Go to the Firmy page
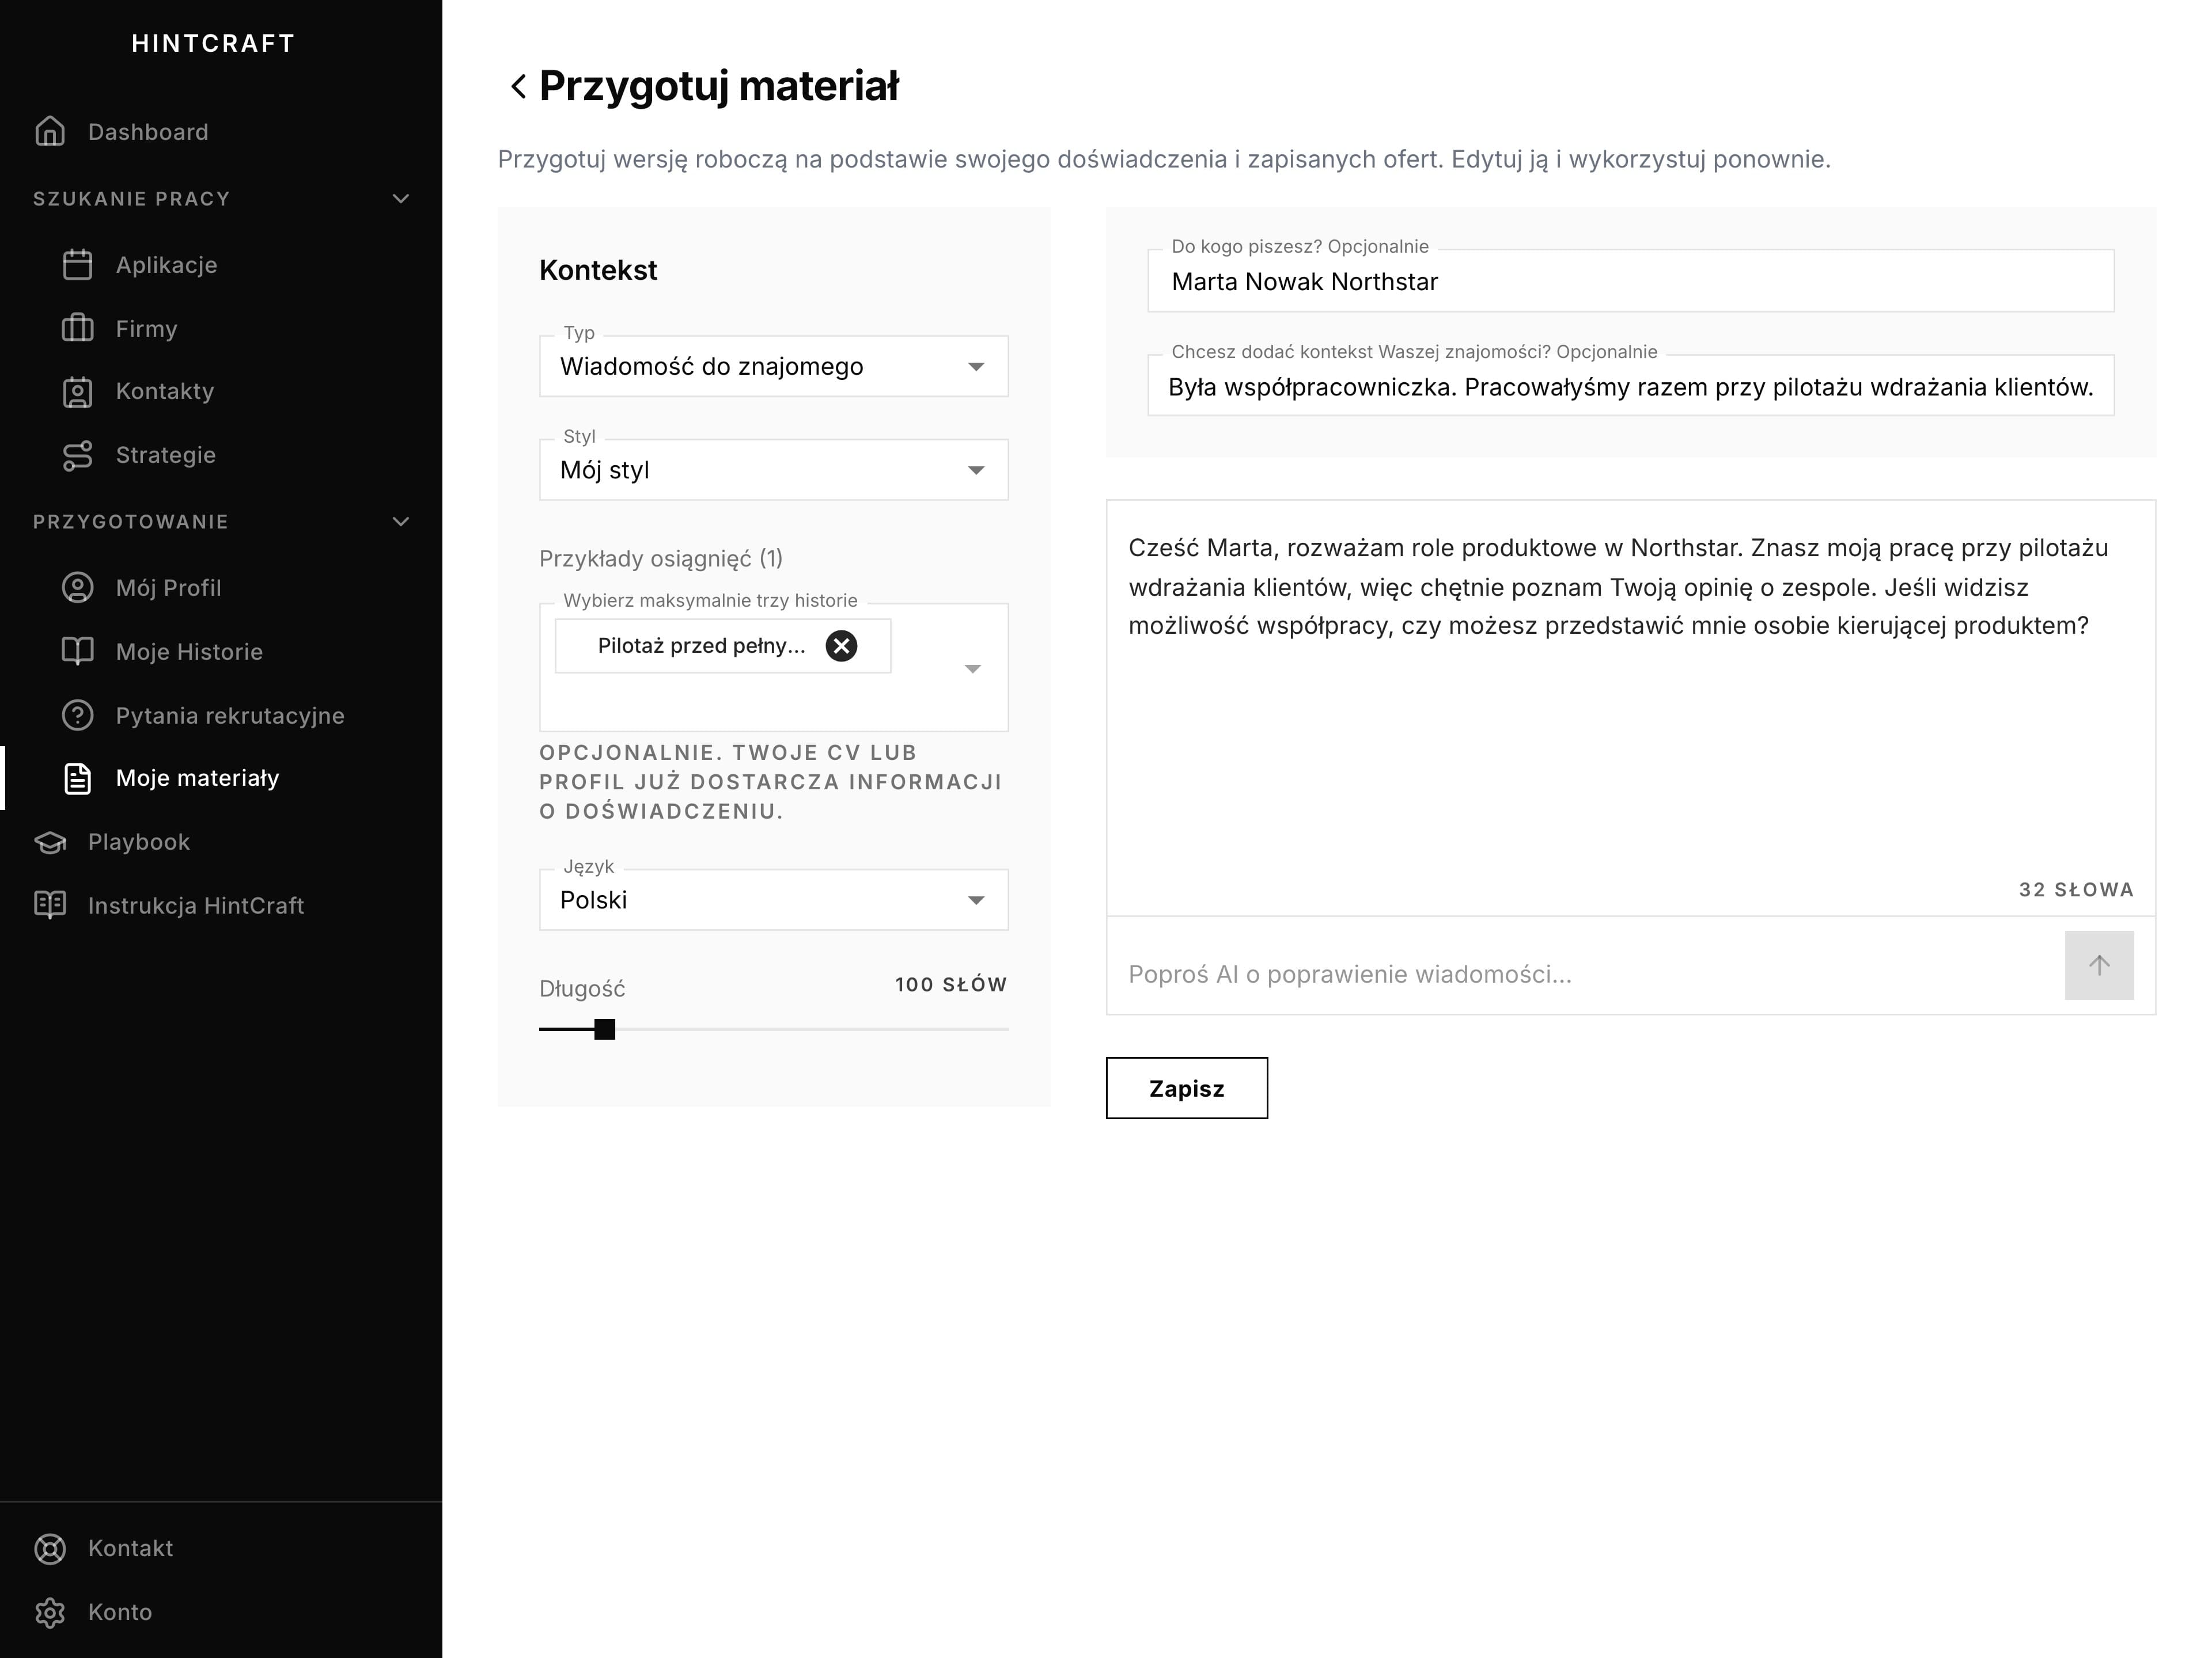The image size is (2212, 1658). pos(221,328)
